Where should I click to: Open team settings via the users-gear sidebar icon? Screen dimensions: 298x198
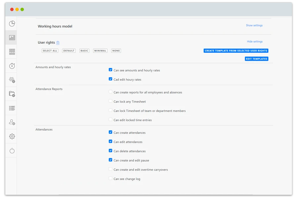(x=11, y=80)
